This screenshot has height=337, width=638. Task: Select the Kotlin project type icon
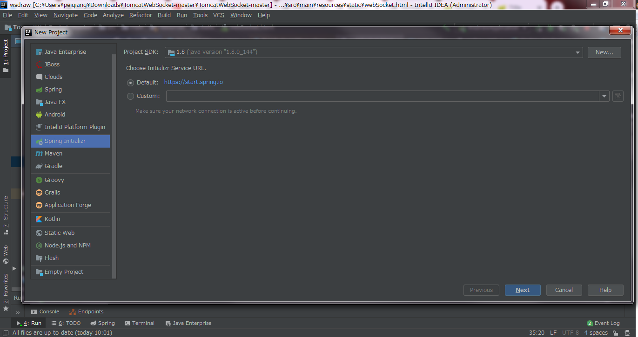click(x=39, y=219)
